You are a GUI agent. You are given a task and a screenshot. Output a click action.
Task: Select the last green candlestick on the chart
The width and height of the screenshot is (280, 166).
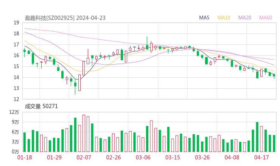[x=274, y=75]
